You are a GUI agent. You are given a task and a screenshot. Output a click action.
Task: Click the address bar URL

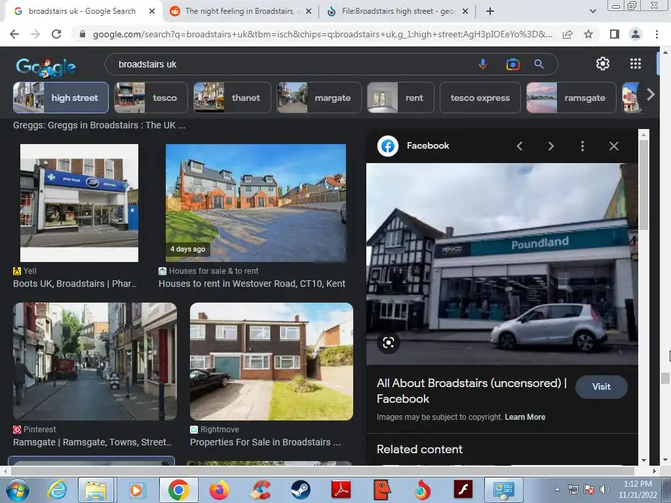(x=322, y=34)
